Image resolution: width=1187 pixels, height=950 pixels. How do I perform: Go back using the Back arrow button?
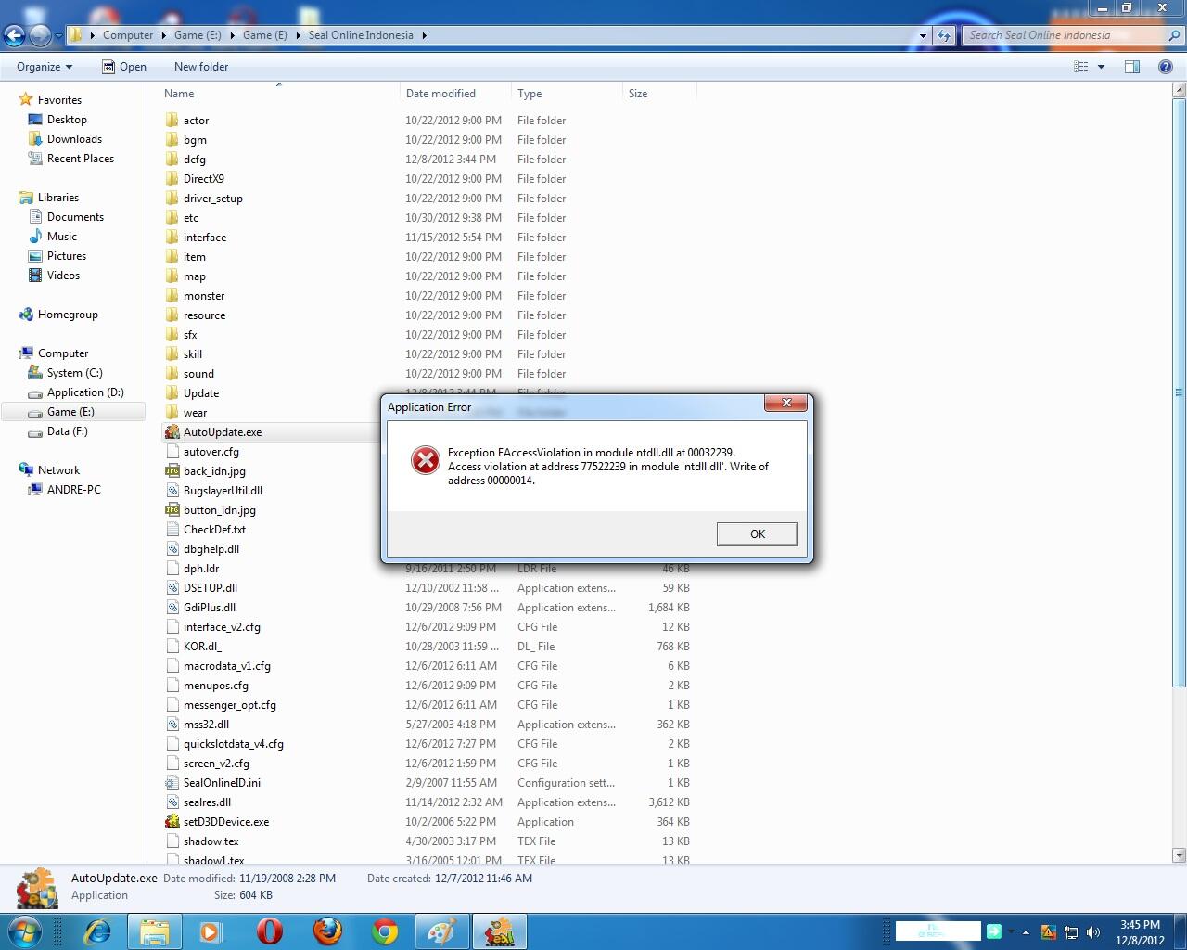14,36
